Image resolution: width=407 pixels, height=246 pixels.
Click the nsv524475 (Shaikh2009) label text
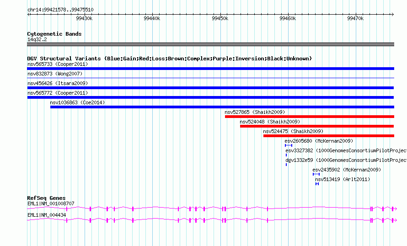click(293, 131)
